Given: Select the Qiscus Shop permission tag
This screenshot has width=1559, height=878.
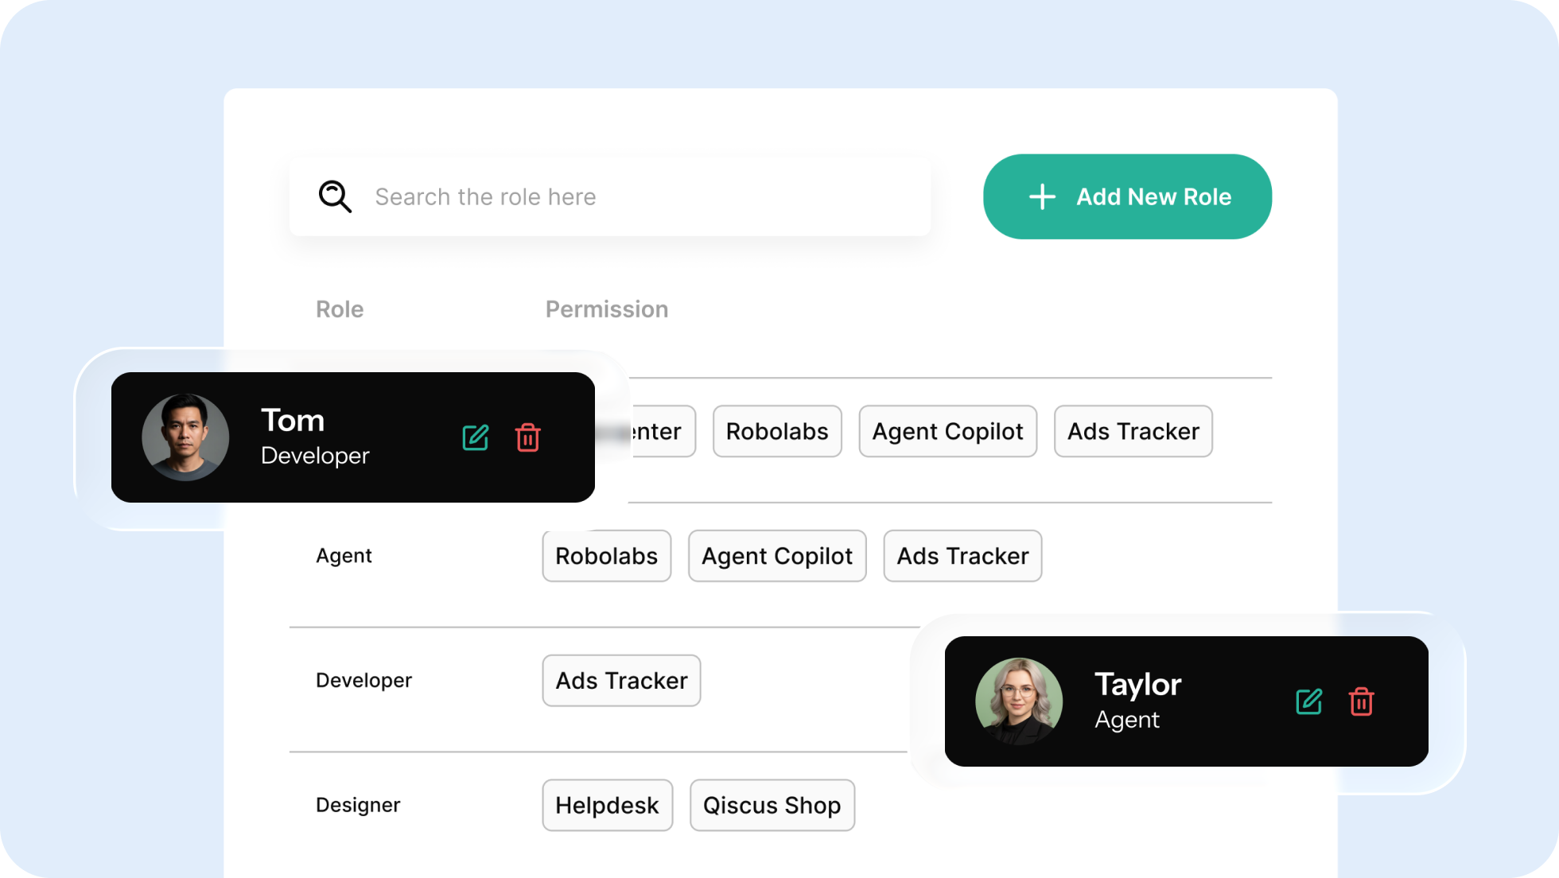Looking at the screenshot, I should point(772,805).
